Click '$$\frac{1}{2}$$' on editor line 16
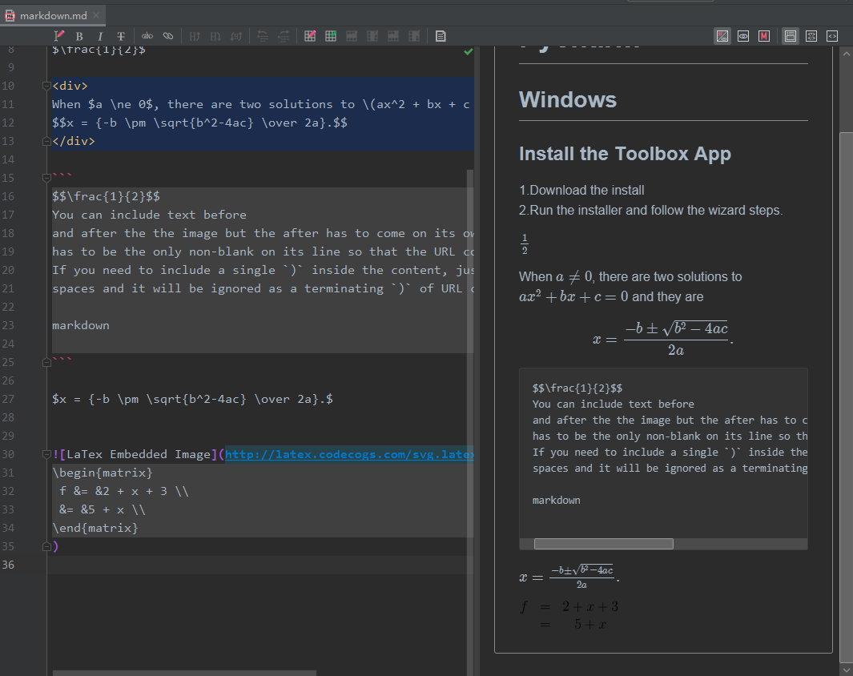Screen dimensions: 853x676 point(106,196)
